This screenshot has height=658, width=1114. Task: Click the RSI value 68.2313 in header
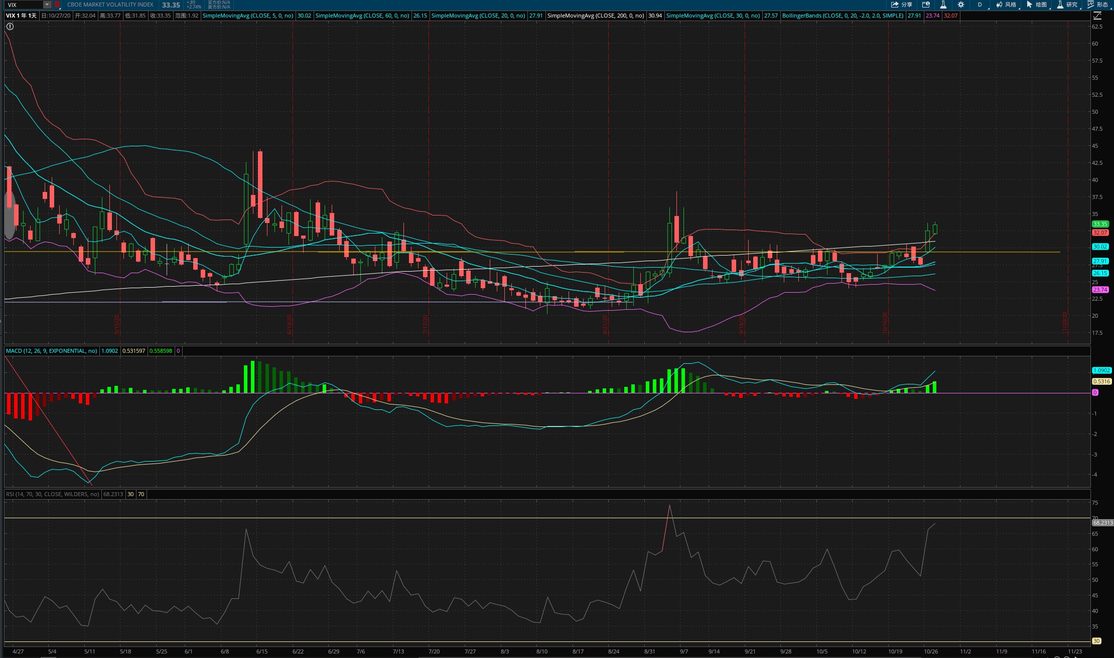point(113,494)
